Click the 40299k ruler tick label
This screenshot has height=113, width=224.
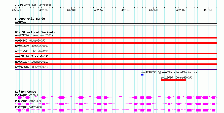[208, 10]
